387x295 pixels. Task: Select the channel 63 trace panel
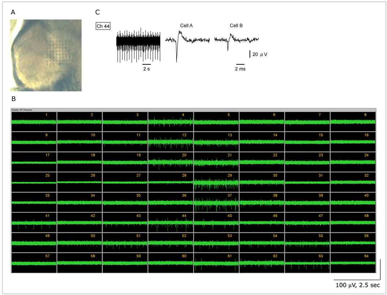(307, 263)
